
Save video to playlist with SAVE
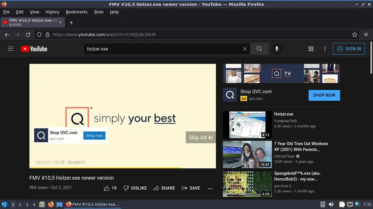191,188
